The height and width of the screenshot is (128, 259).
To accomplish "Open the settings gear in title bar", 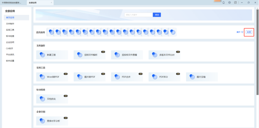I will [229, 2].
